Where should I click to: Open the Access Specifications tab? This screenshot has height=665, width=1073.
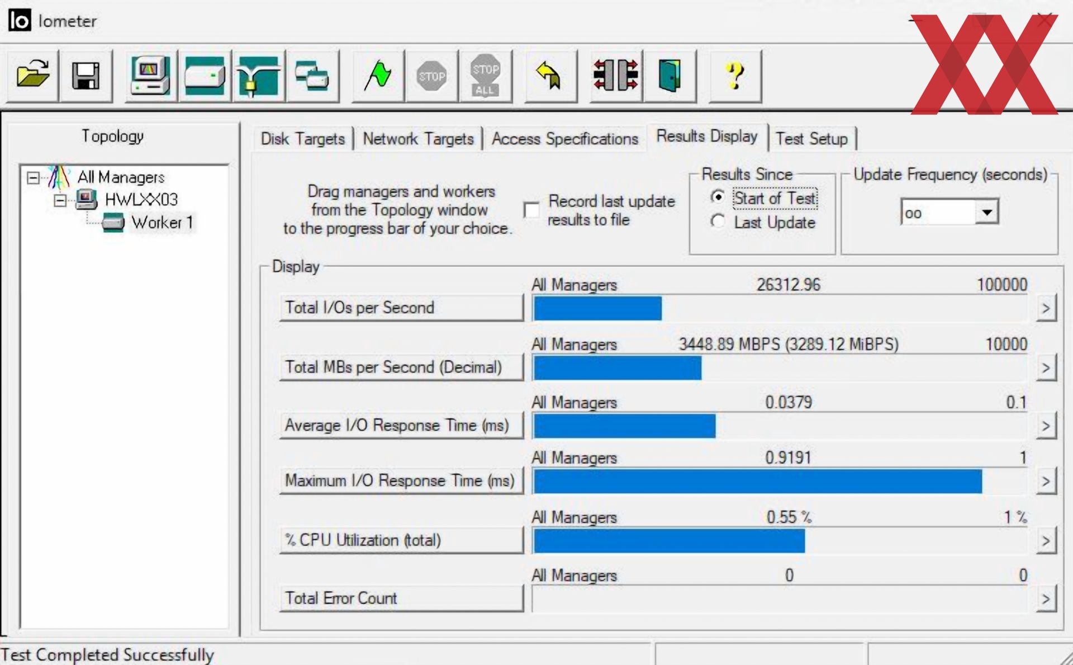coord(564,139)
